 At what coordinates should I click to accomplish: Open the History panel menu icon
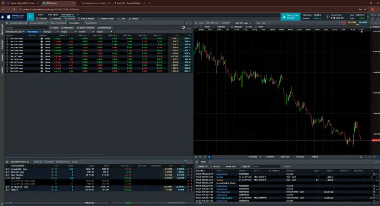tap(197, 162)
